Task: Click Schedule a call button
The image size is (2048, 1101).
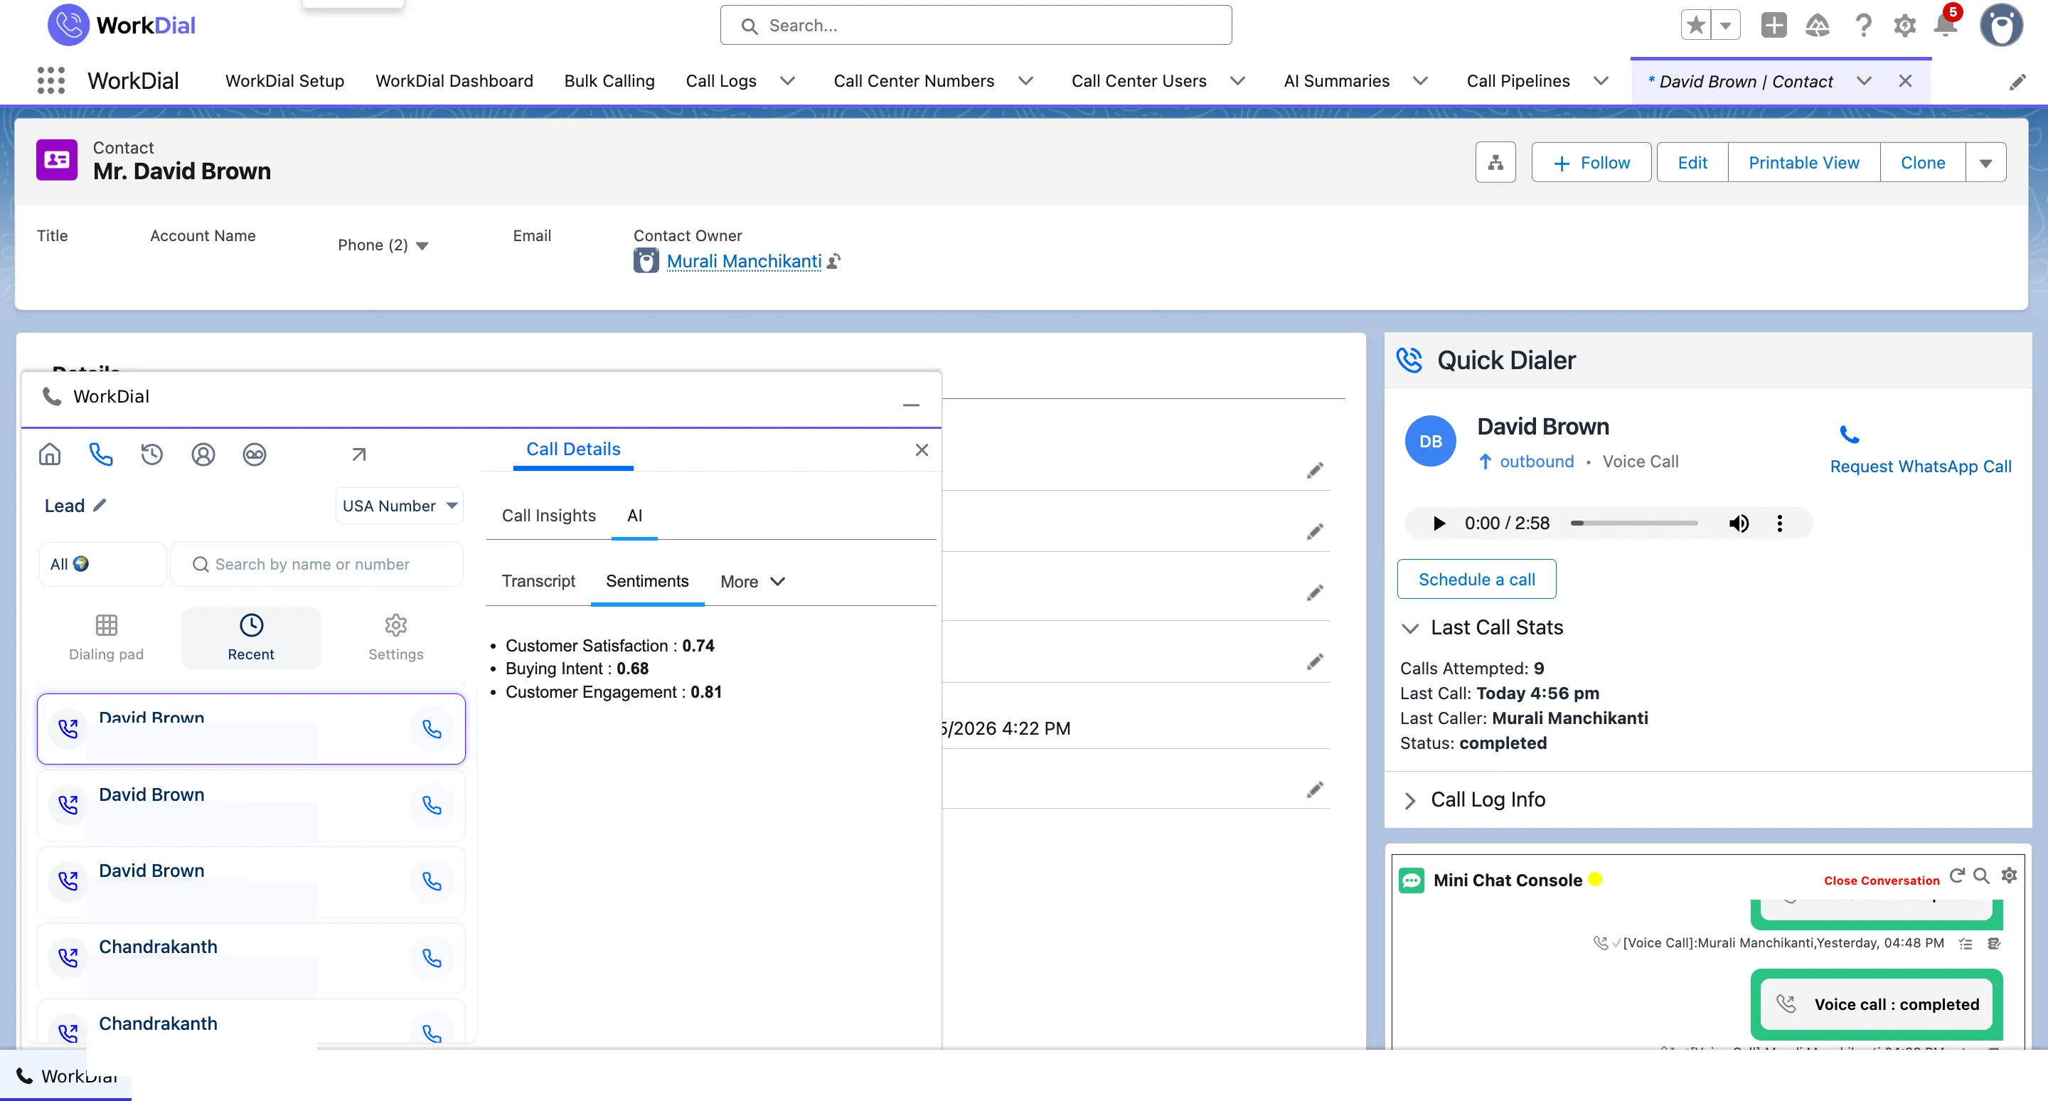Action: [1476, 580]
